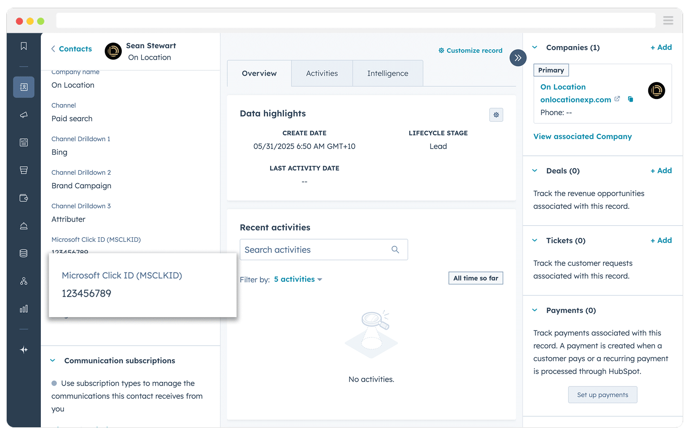Go back to Contacts list

pyautogui.click(x=71, y=49)
